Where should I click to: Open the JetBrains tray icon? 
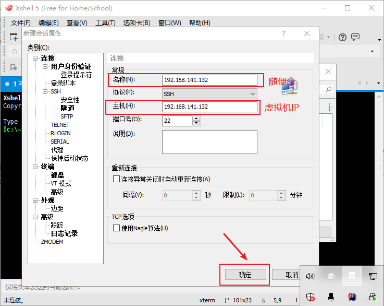tap(352, 297)
